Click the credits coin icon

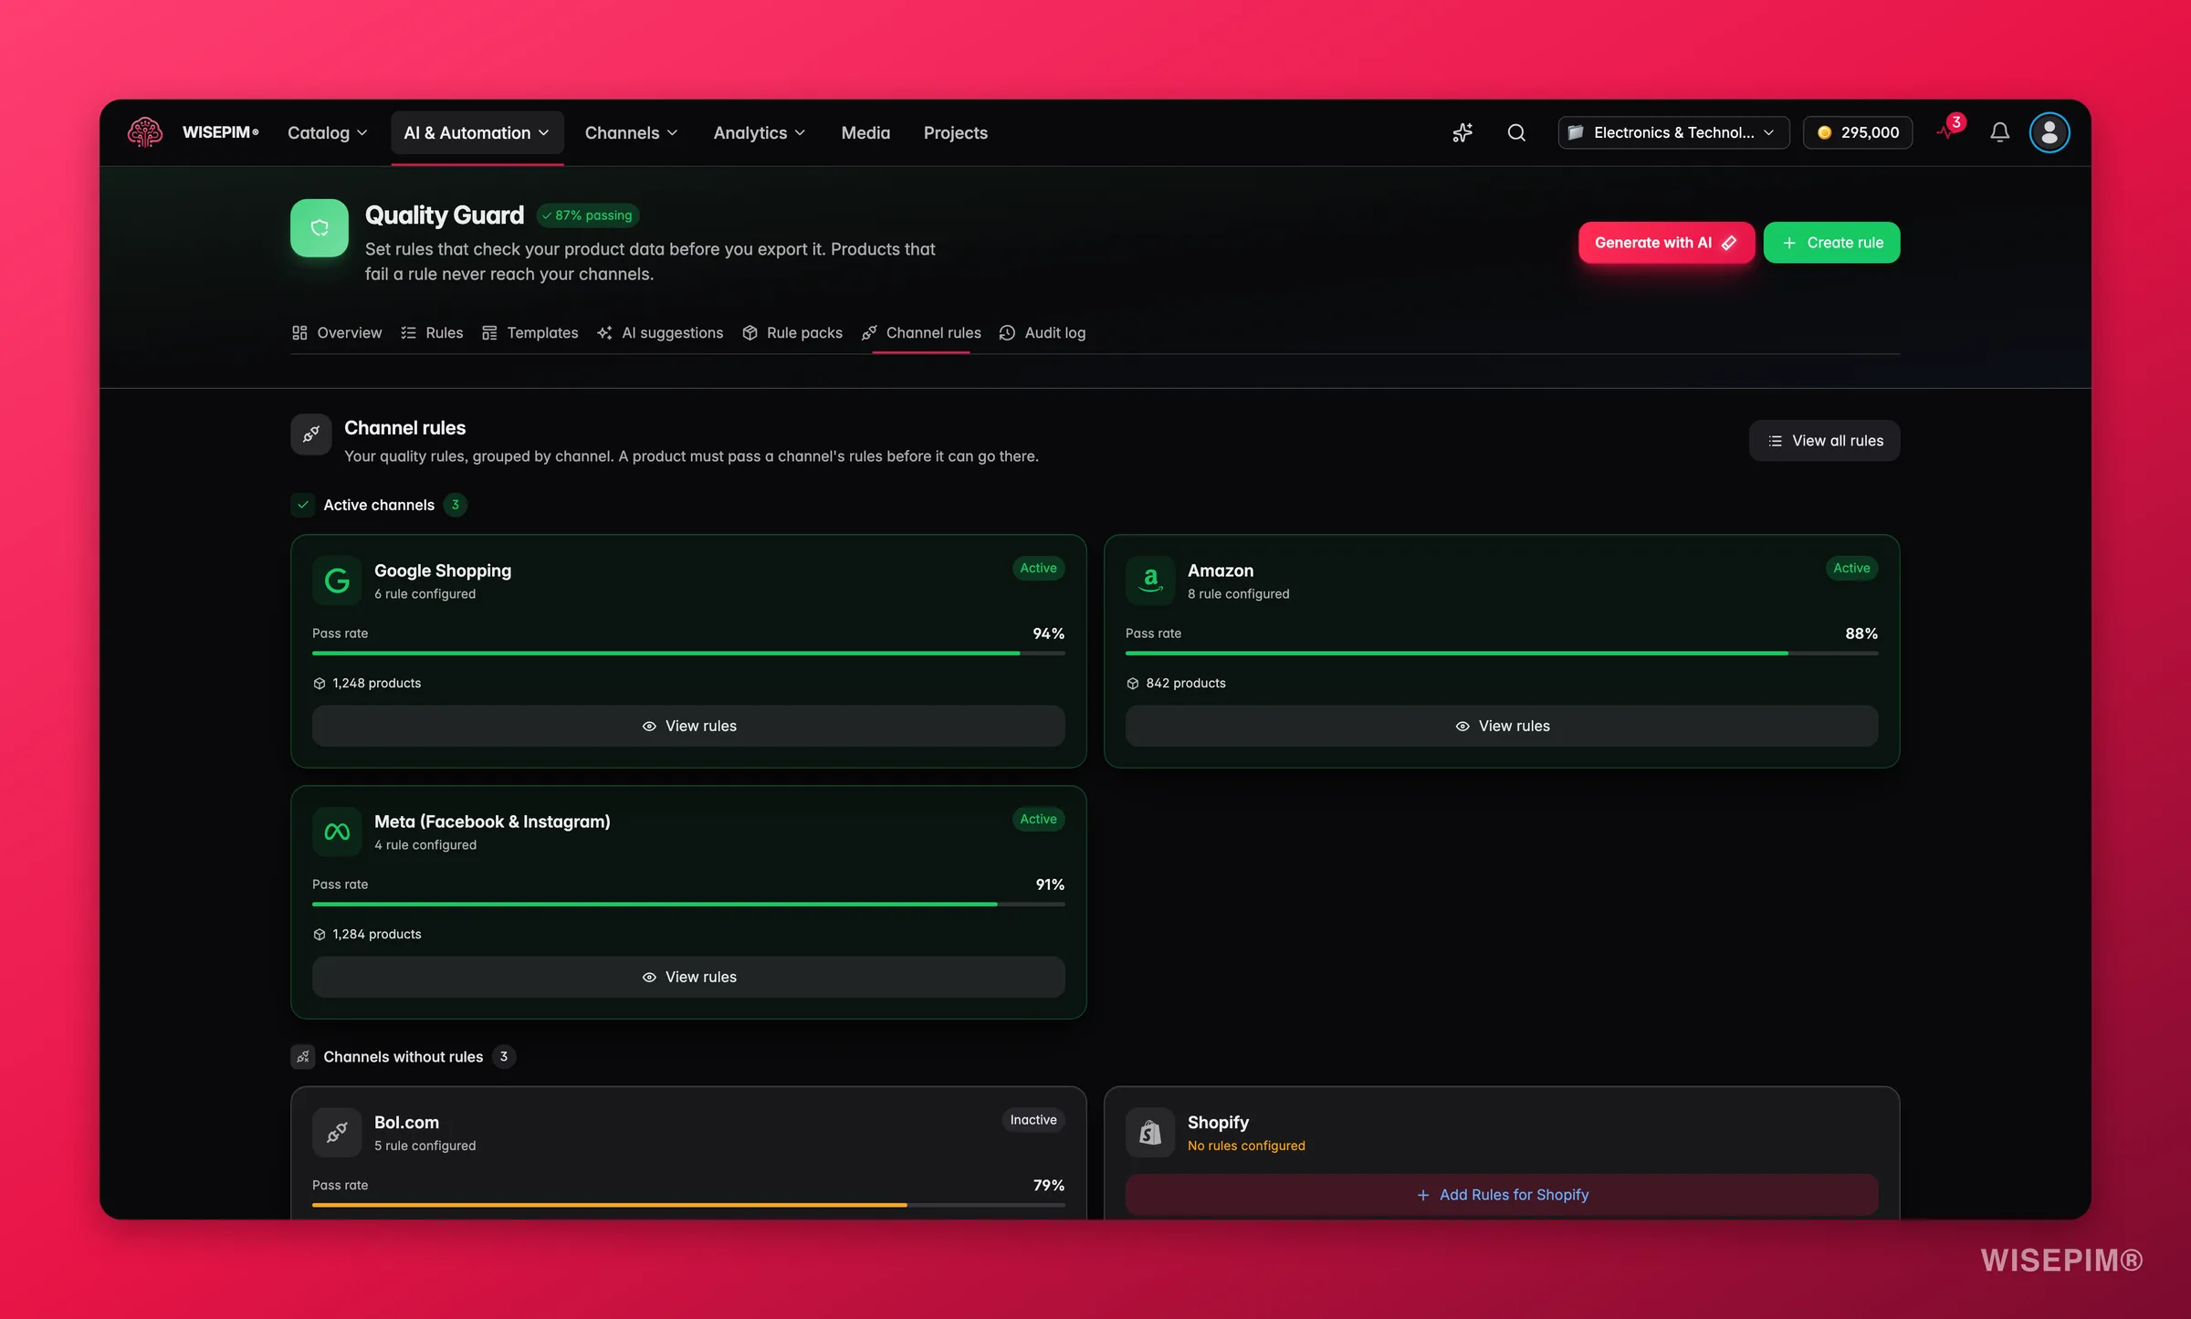tap(1824, 132)
